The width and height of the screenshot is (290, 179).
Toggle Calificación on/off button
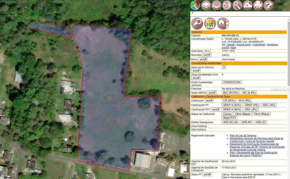pos(209,101)
